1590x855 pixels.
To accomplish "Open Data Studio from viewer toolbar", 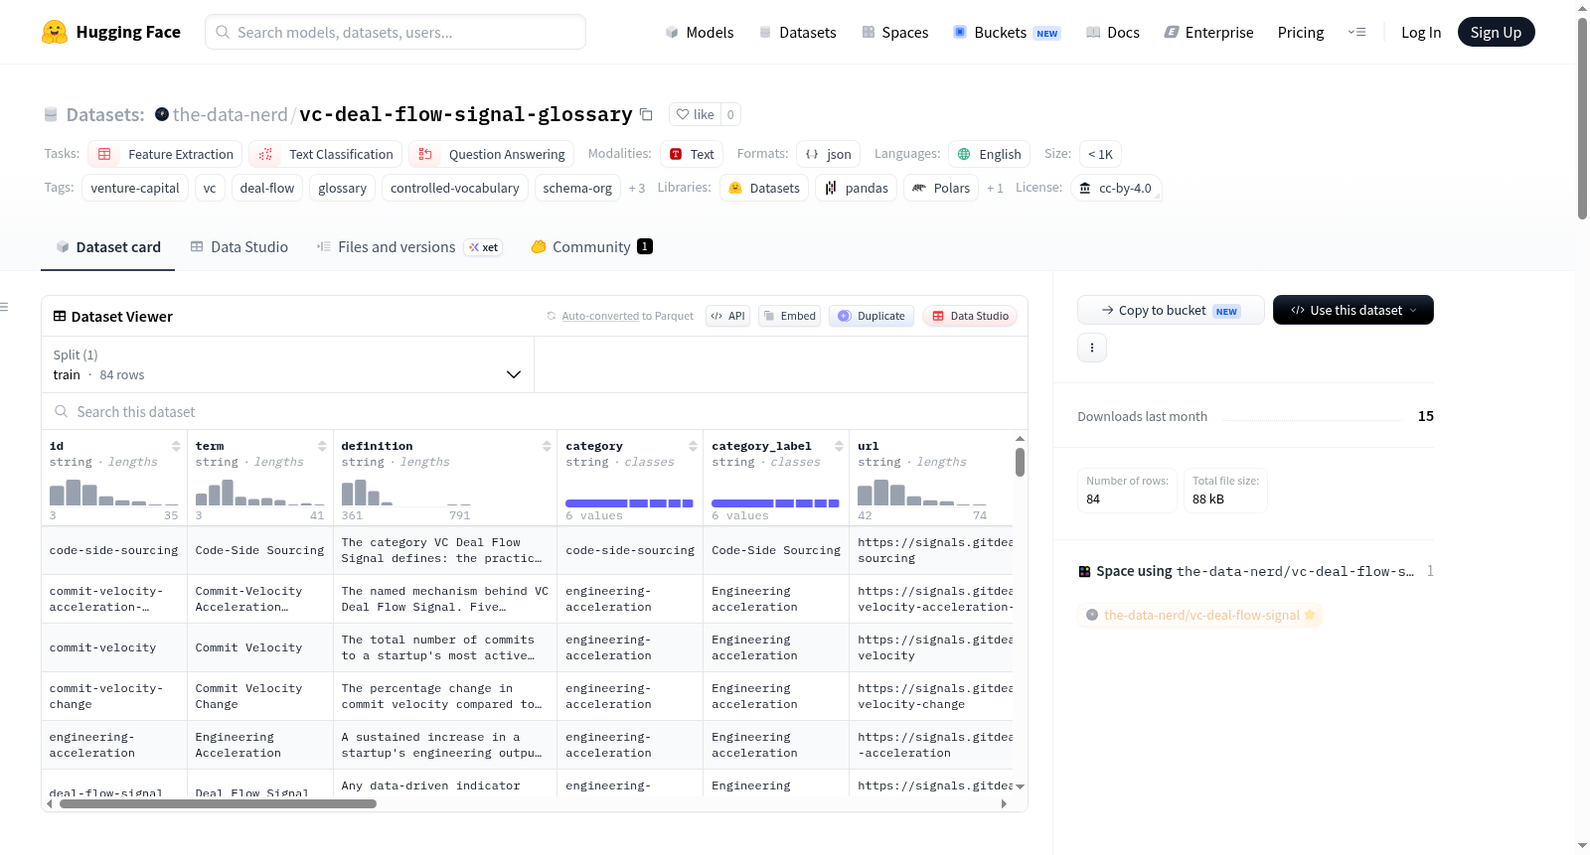I will [969, 316].
